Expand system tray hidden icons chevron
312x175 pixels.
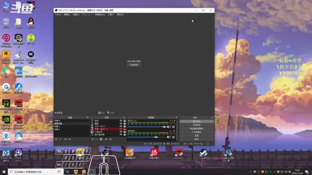point(251,172)
